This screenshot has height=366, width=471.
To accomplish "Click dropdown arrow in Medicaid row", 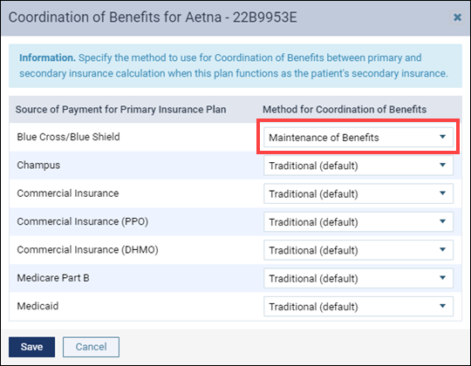I will tap(442, 306).
